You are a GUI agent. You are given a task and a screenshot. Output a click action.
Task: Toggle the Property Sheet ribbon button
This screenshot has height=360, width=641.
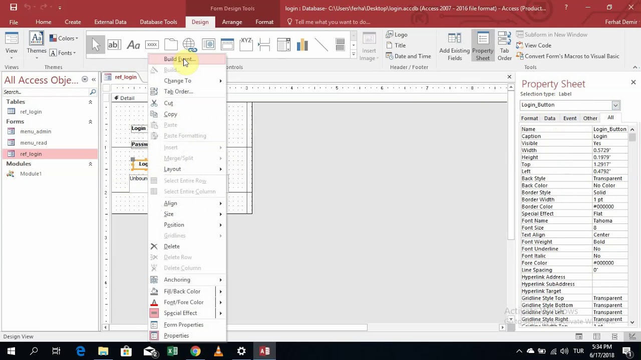483,46
